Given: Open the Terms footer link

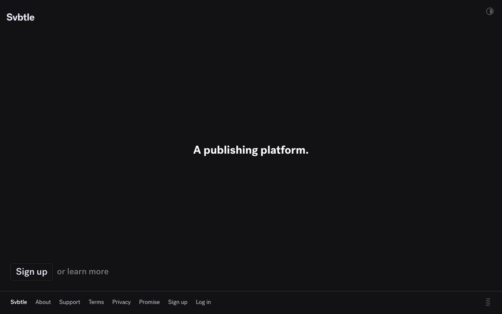Looking at the screenshot, I should (96, 302).
